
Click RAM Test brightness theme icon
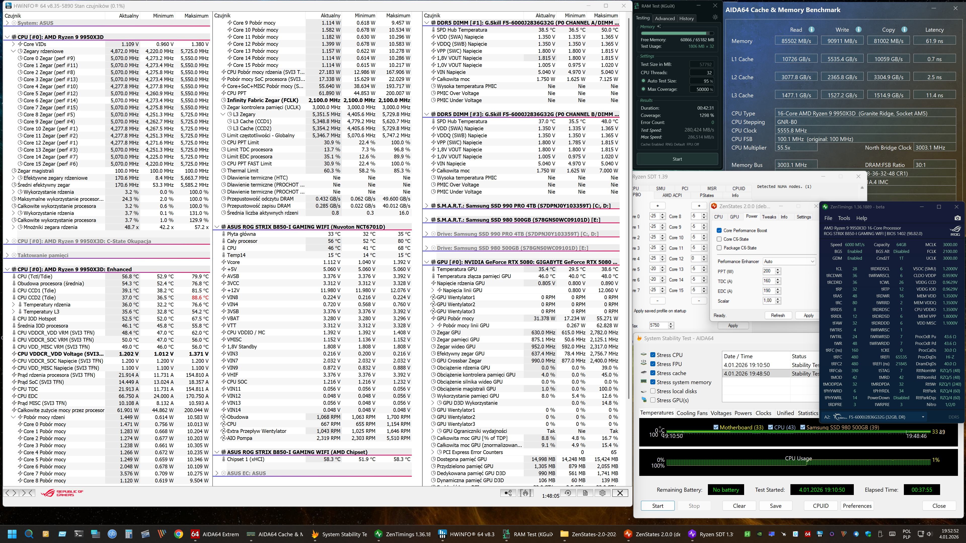(x=715, y=18)
